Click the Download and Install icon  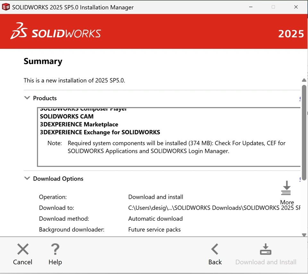pos(266,249)
